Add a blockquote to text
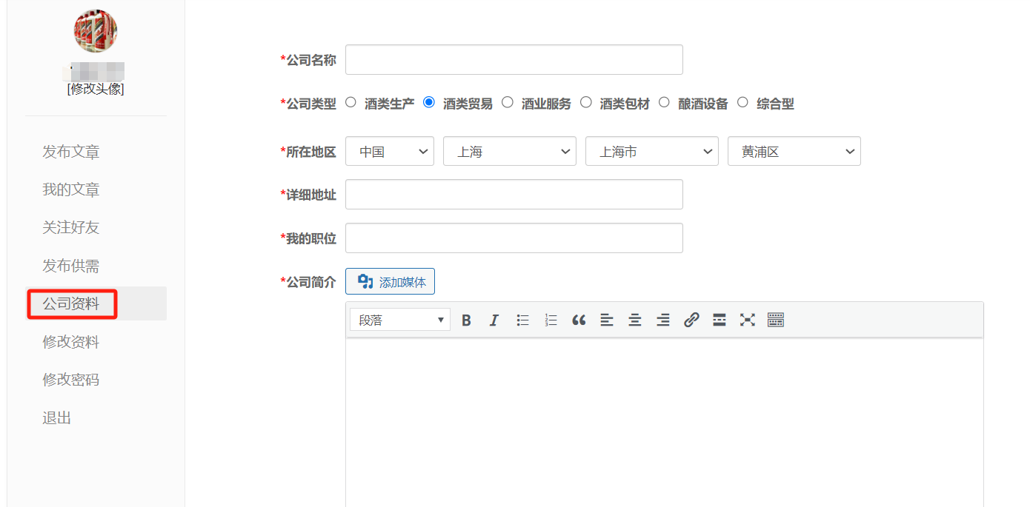 [579, 320]
